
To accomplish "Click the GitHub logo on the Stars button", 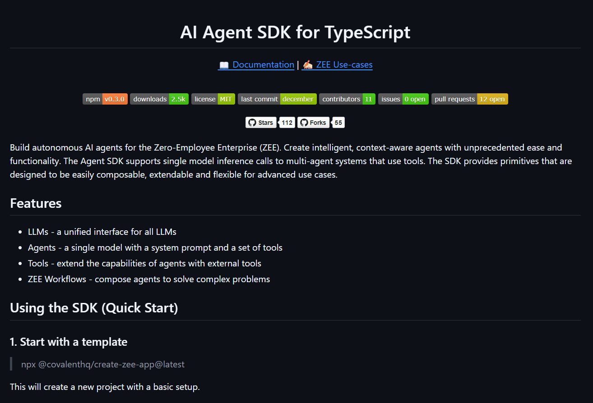I will (x=252, y=122).
